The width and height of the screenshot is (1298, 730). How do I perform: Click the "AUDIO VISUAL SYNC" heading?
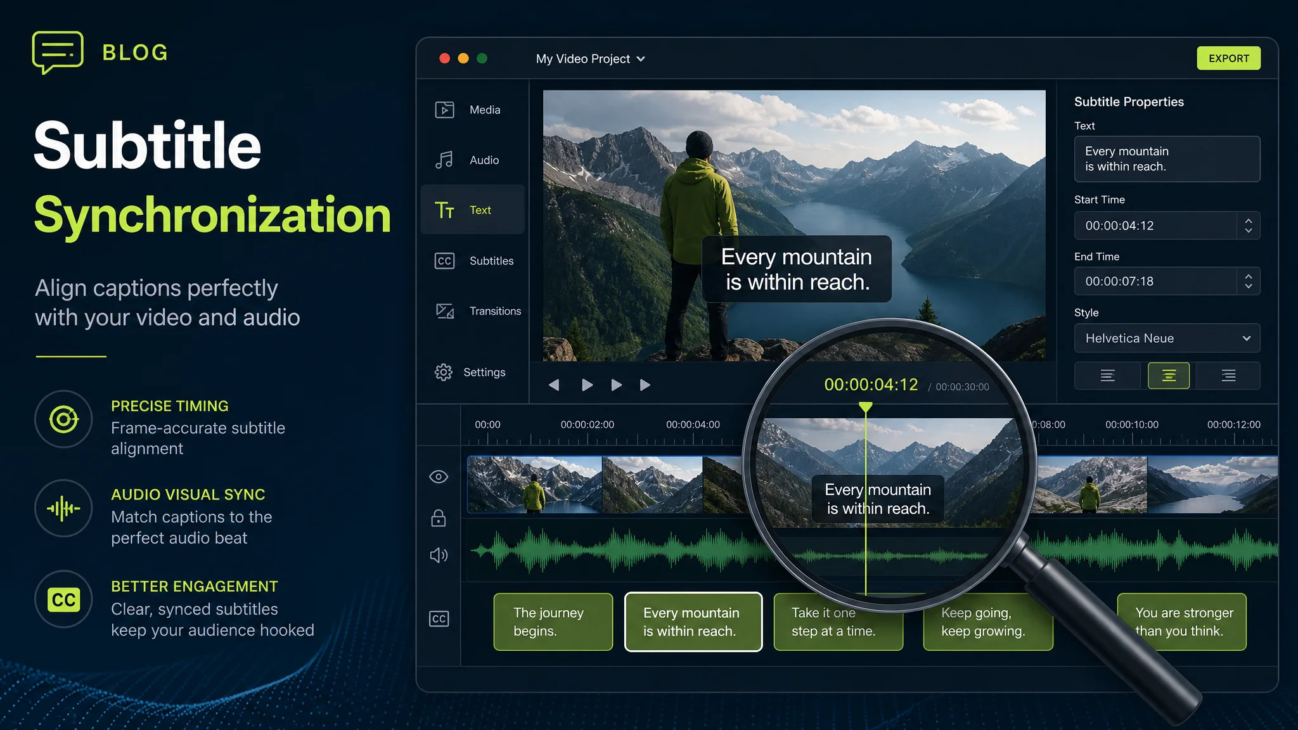pos(188,495)
